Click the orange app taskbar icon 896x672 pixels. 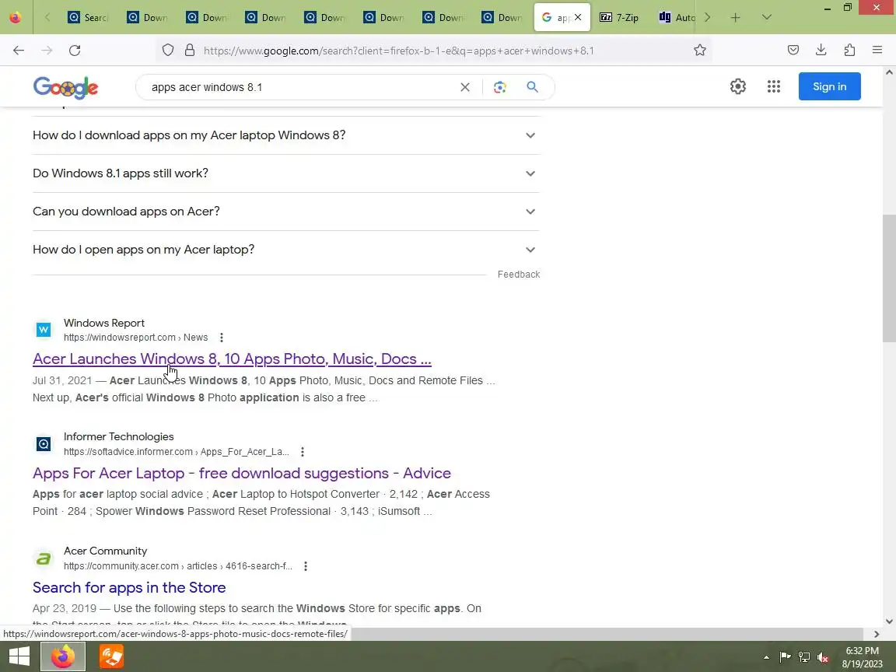click(x=111, y=656)
